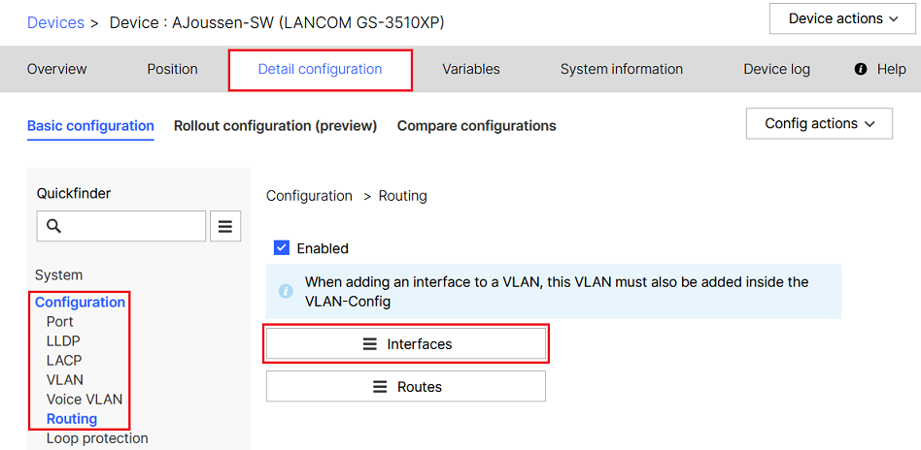Expand the Config actions dropdown
Image resolution: width=921 pixels, height=450 pixels.
point(819,124)
